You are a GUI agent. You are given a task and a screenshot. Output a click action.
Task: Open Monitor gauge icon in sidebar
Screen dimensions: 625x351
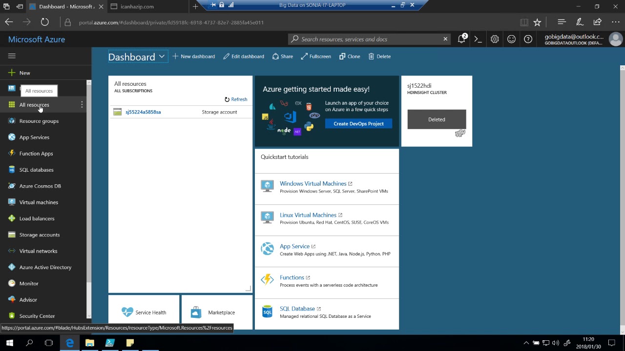[12, 283]
